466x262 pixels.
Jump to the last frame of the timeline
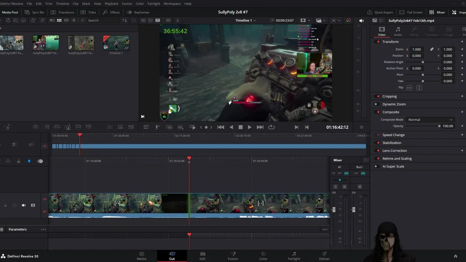[x=260, y=127]
